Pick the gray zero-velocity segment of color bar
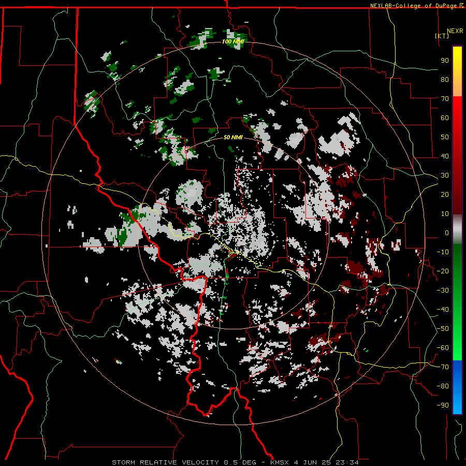 point(457,229)
